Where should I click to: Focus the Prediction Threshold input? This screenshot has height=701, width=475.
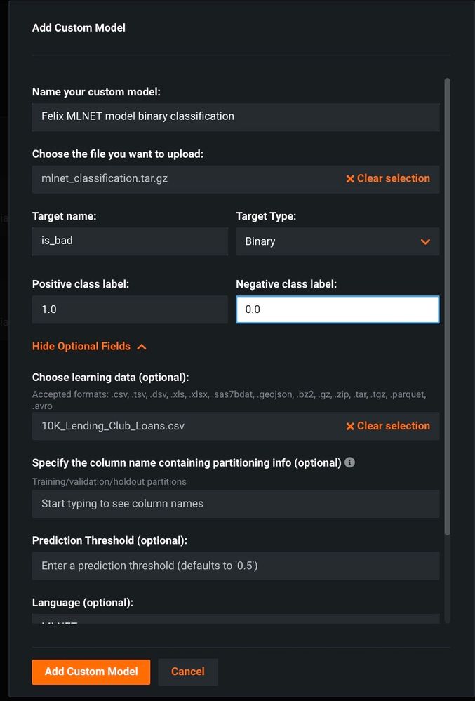pos(235,566)
